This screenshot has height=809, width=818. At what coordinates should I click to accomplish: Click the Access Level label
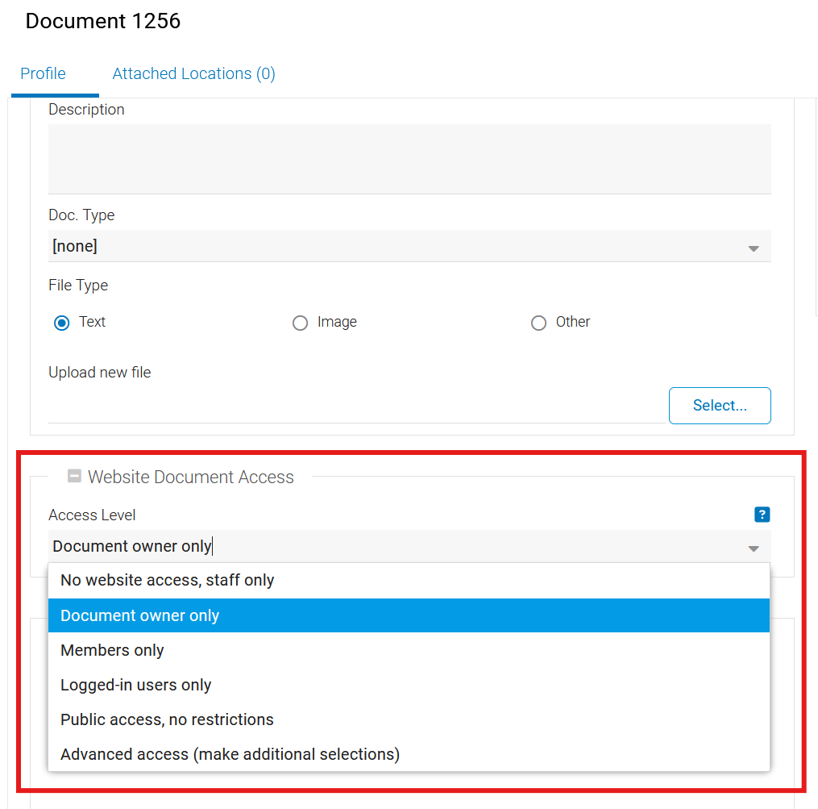[92, 515]
